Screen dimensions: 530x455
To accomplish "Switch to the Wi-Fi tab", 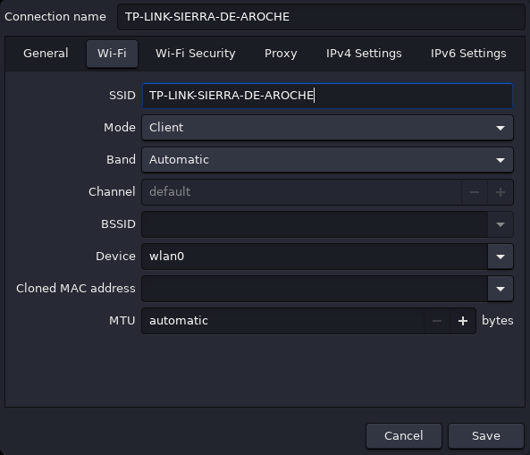I will point(112,54).
